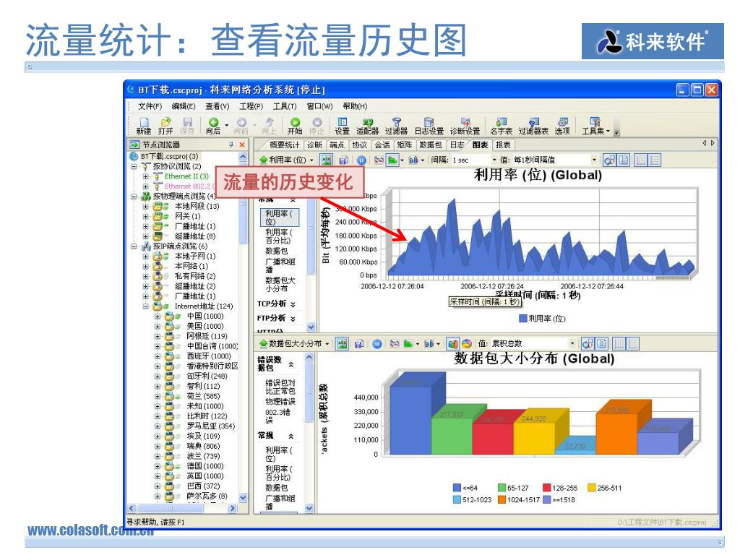Click the pie chart icon in lower toolbar
The image size is (740, 555).
[467, 343]
